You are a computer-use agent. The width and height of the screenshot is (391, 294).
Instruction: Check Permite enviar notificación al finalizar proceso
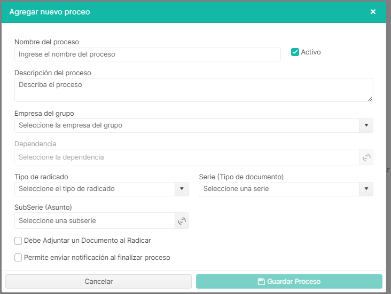click(19, 258)
